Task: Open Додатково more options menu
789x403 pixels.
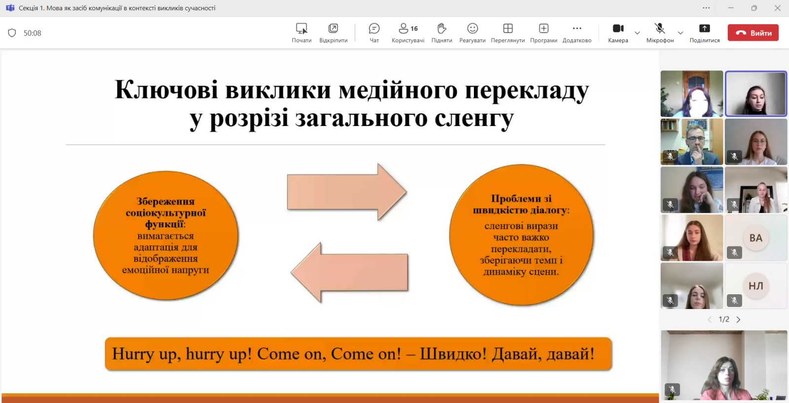Action: [x=577, y=32]
